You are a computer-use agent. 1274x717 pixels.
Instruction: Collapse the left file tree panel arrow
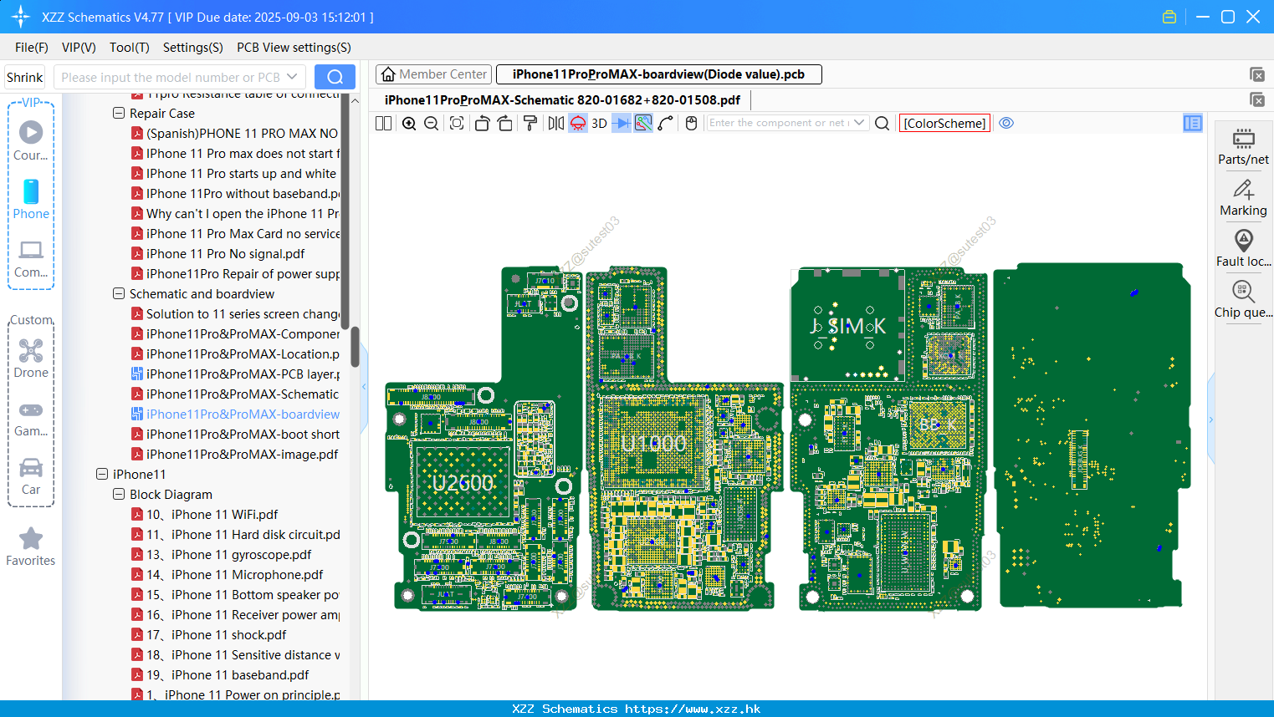coord(364,387)
